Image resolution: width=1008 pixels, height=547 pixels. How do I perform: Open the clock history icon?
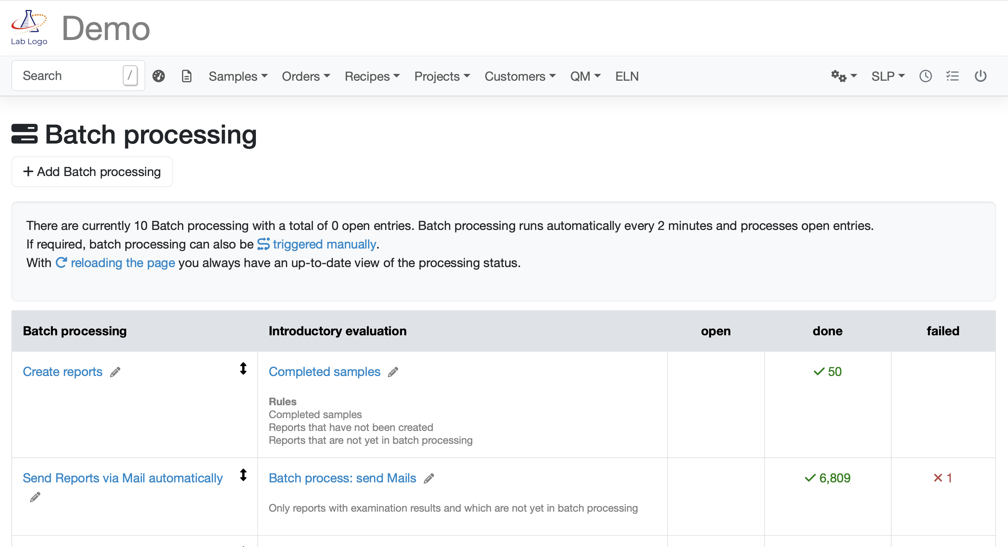pyautogui.click(x=926, y=76)
